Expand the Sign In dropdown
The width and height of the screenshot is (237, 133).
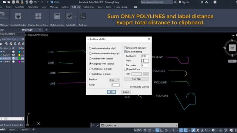point(198,2)
